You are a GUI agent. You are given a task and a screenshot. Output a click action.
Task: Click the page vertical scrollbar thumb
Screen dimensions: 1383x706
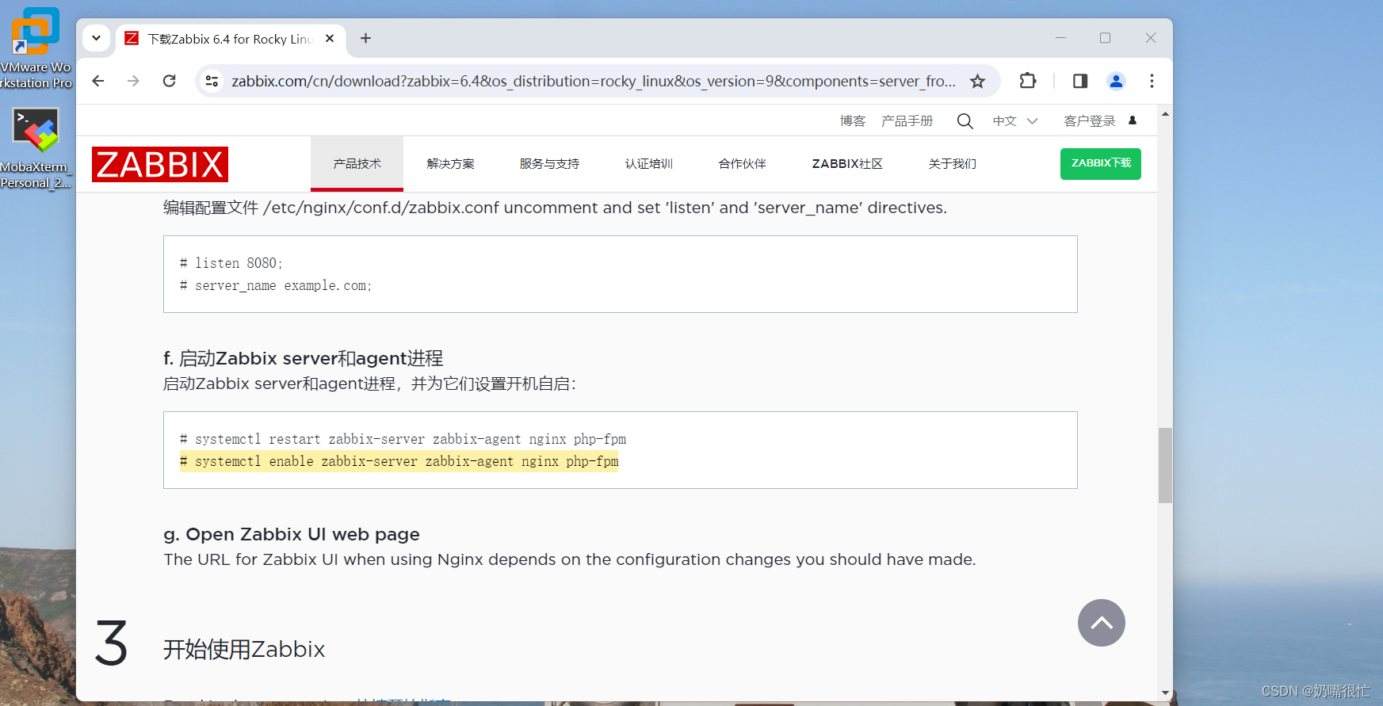pyautogui.click(x=1165, y=465)
